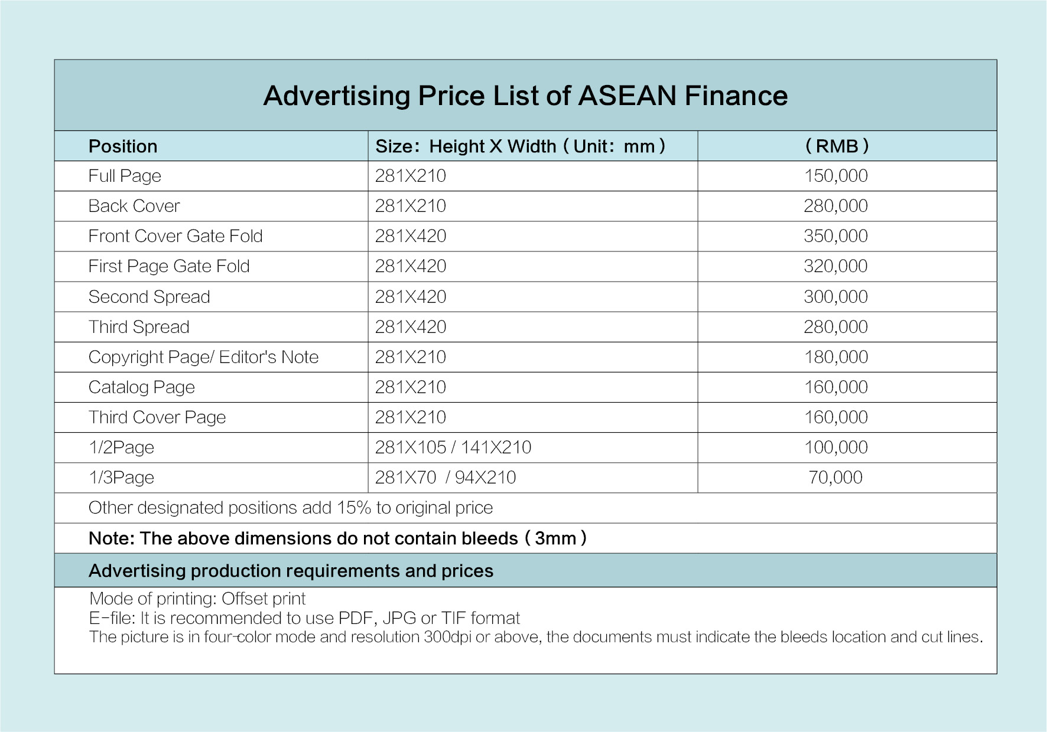Screen dimensions: 1047x732
Task: Select the 'Advertising production requirements and prices' heading
Action: point(291,571)
